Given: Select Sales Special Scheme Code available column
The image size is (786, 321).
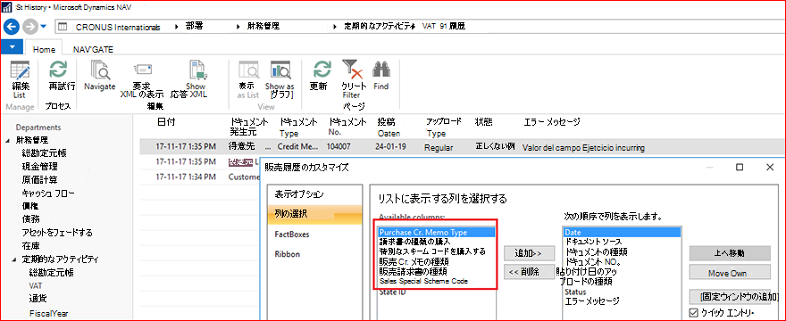Looking at the screenshot, I should click(x=423, y=282).
